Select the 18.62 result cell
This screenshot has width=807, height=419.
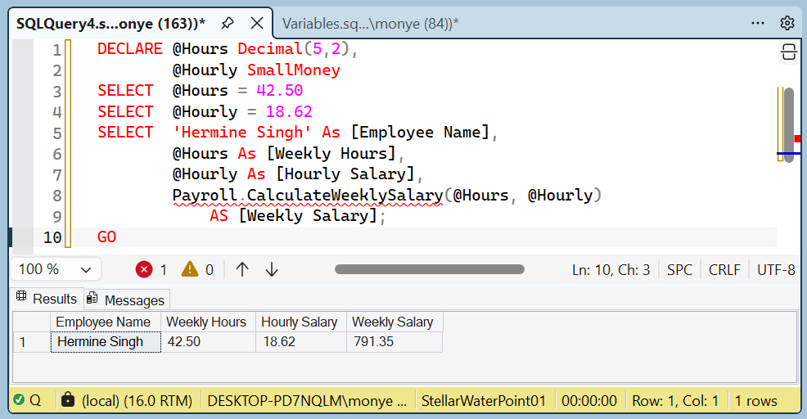point(301,342)
